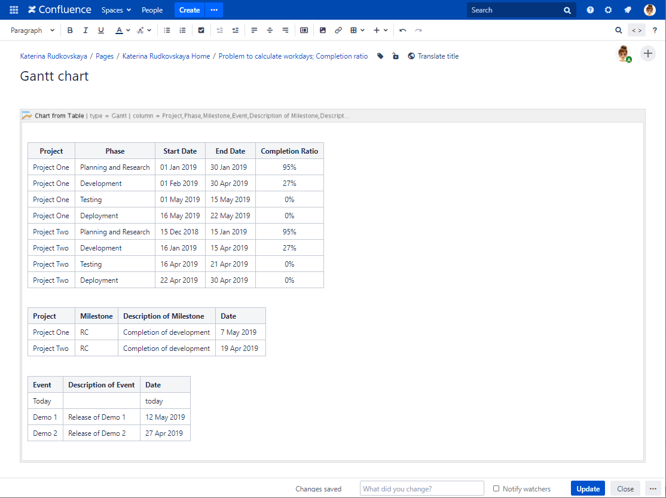This screenshot has width=666, height=498.
Task: Open labels using the tag icon near breadcrumbs
Action: click(x=380, y=56)
